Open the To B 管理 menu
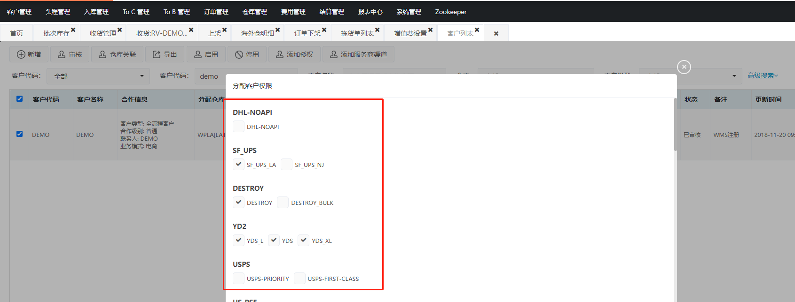Viewport: 795px width, 302px height. click(x=177, y=12)
